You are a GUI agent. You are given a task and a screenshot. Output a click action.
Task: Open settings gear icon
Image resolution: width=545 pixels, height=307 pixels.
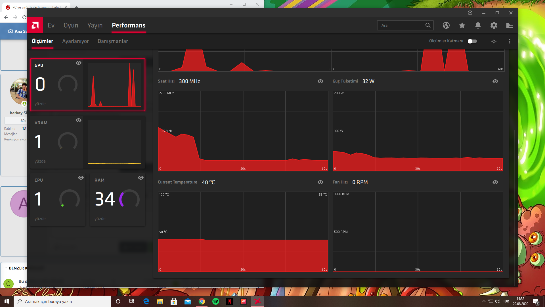coord(494,25)
